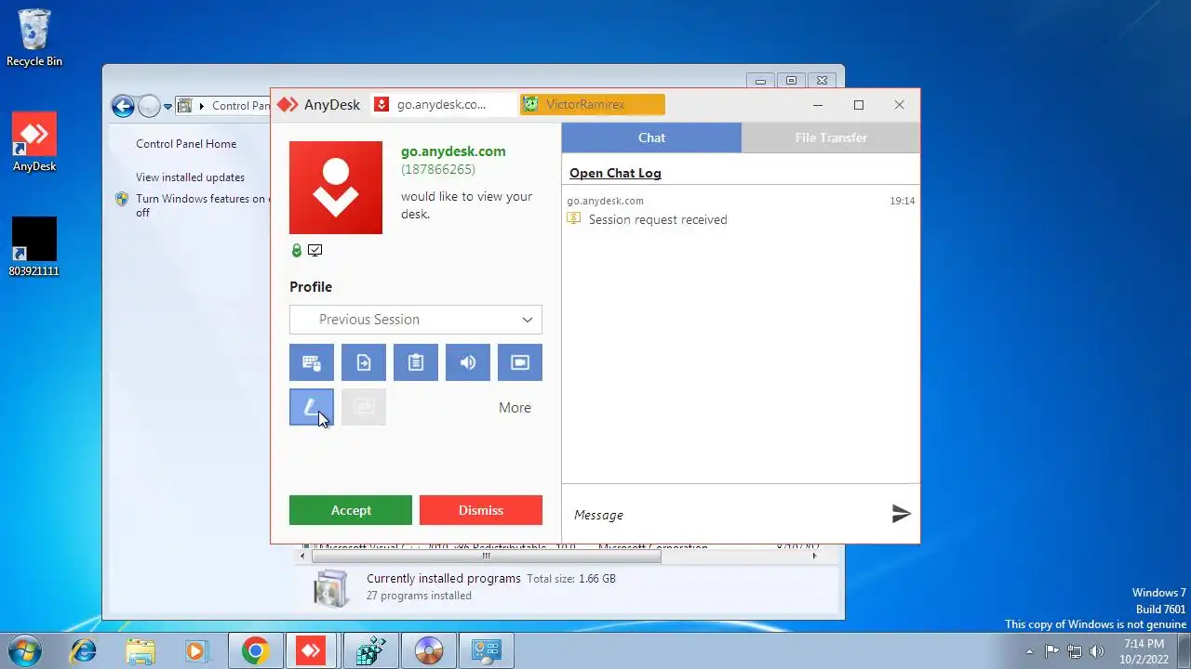Open Action Center flag icon

(1051, 651)
